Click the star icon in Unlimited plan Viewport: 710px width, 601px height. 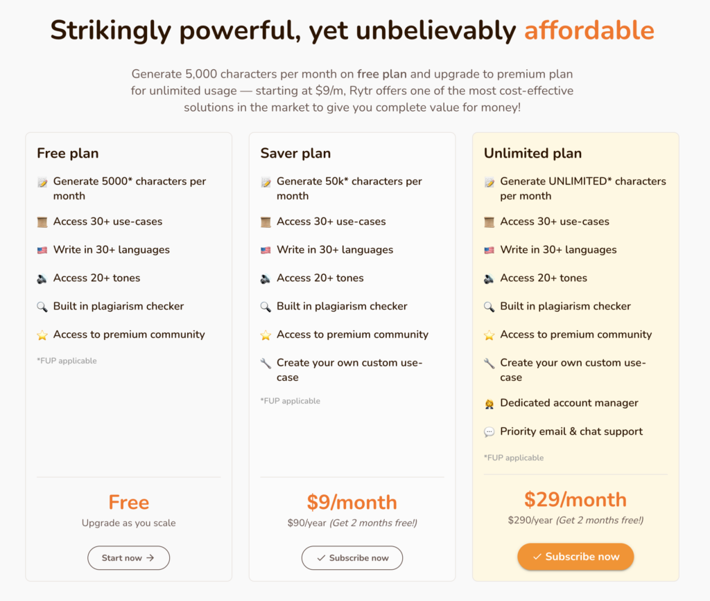(x=489, y=335)
